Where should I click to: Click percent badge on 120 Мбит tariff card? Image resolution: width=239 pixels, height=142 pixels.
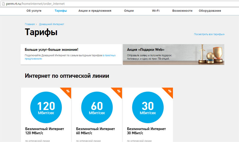click(67, 91)
